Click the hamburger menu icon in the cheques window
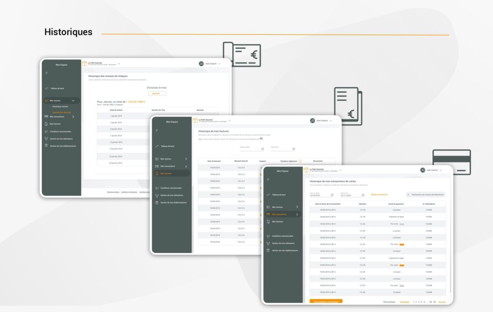Image resolution: width=493 pixels, height=312 pixels. pos(47,73)
